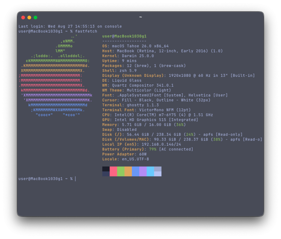
Task: Click the Terminal Font VictorMono line
Action: point(147,110)
